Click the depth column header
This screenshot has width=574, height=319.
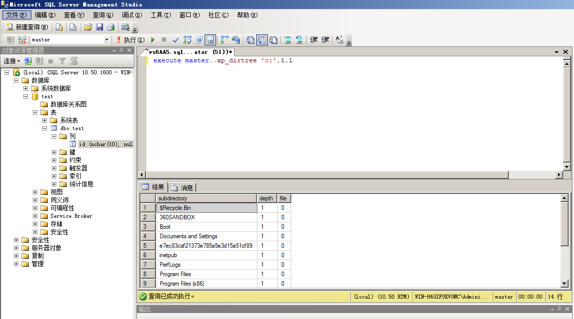pyautogui.click(x=266, y=198)
